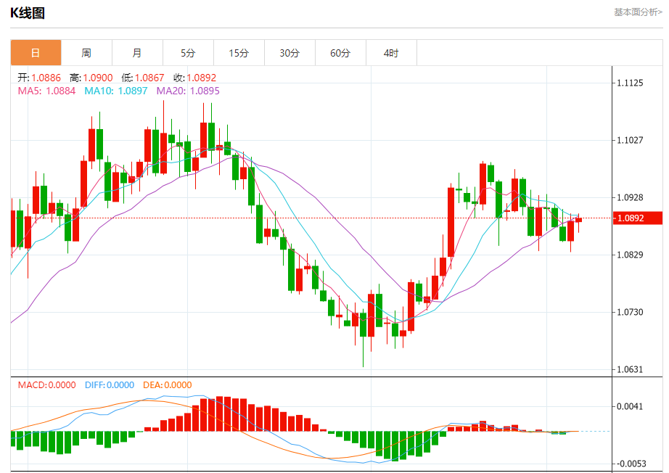Click the 1.0829 price axis label
This screenshot has width=669, height=473.
[x=630, y=255]
